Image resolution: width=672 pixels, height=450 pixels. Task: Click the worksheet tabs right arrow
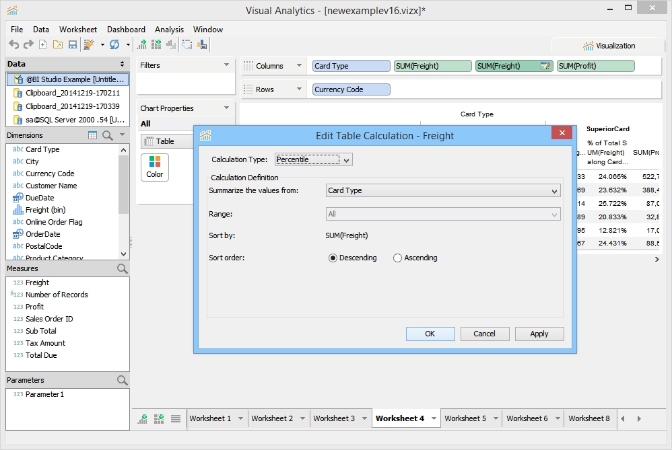pyautogui.click(x=639, y=418)
